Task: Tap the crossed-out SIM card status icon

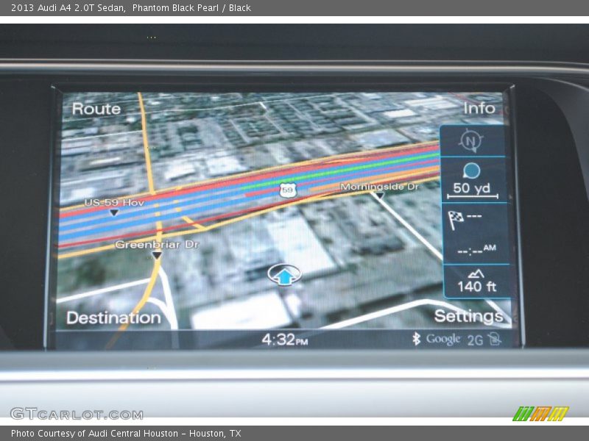Action: click(x=495, y=339)
